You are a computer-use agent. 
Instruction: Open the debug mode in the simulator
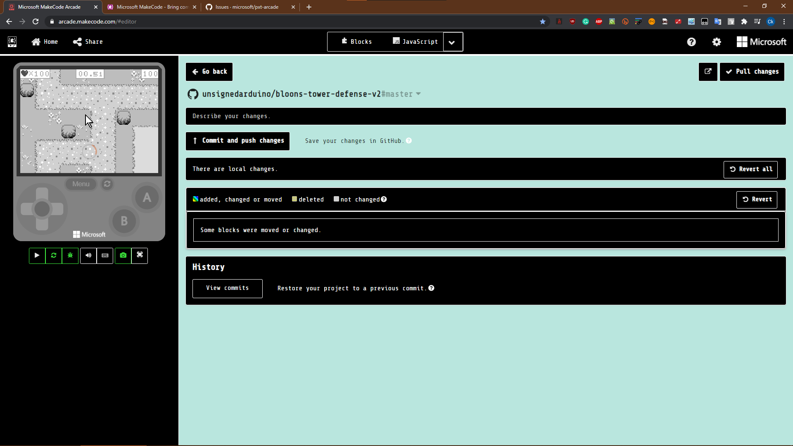pos(70,256)
